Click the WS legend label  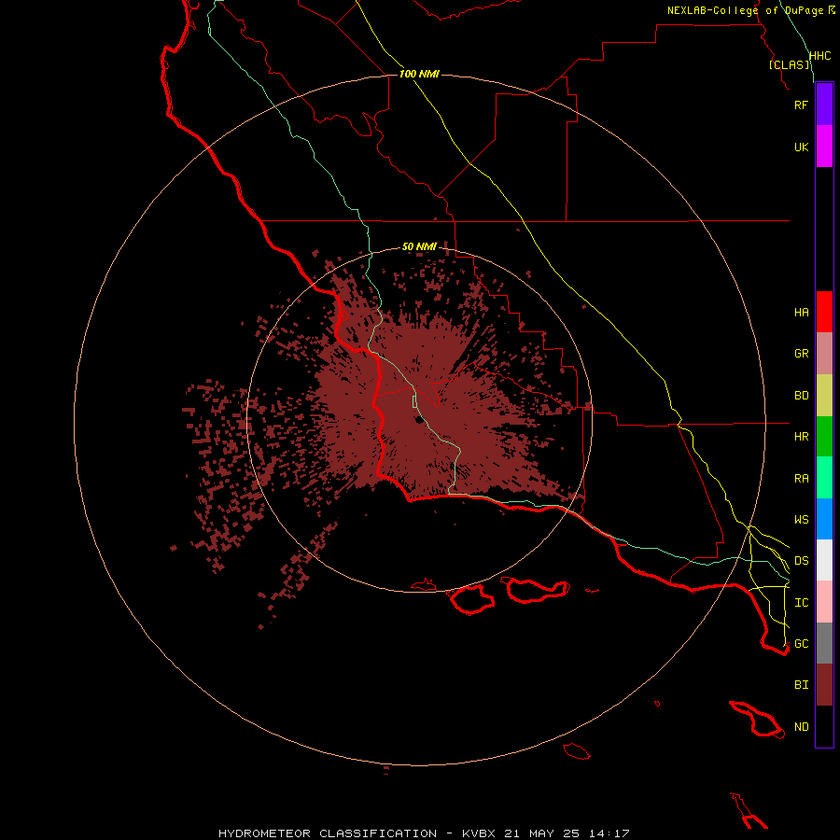tap(801, 519)
